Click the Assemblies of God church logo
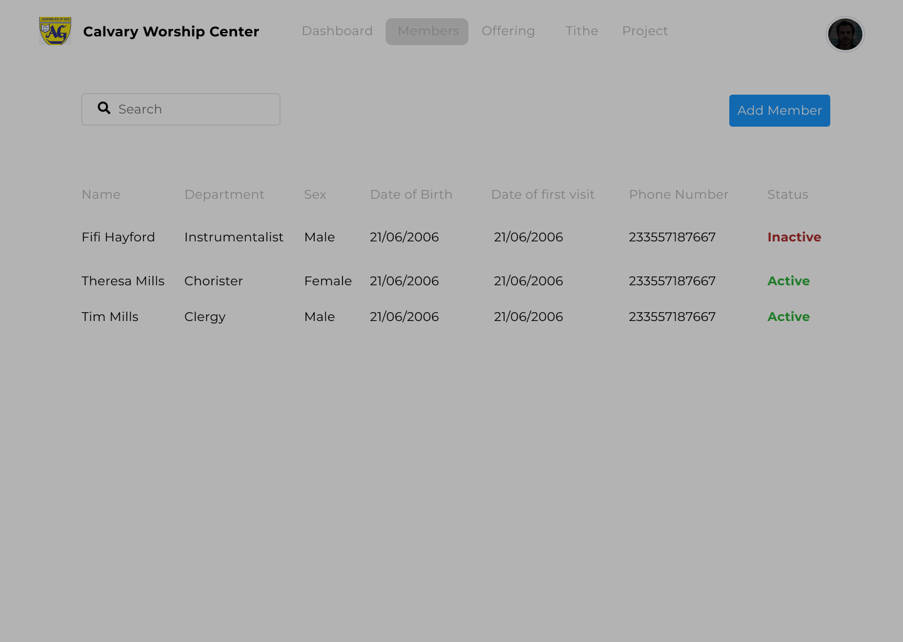The image size is (903, 642). pos(55,29)
